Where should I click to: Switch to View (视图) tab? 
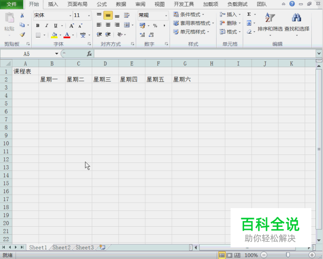(160, 4)
